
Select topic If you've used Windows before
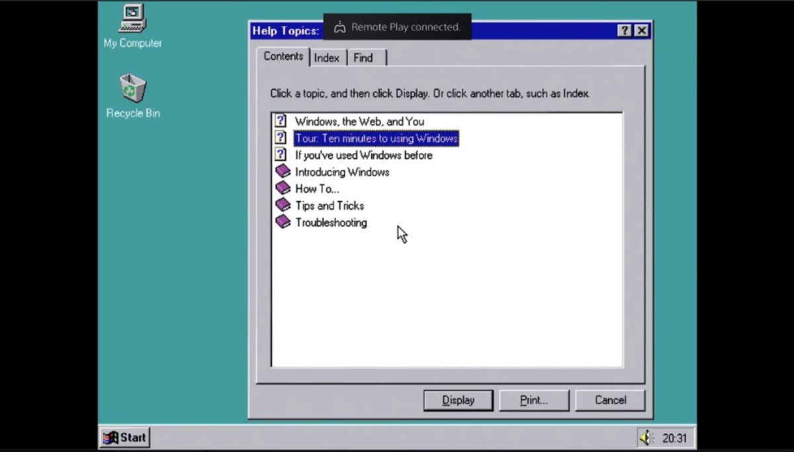[x=363, y=155]
